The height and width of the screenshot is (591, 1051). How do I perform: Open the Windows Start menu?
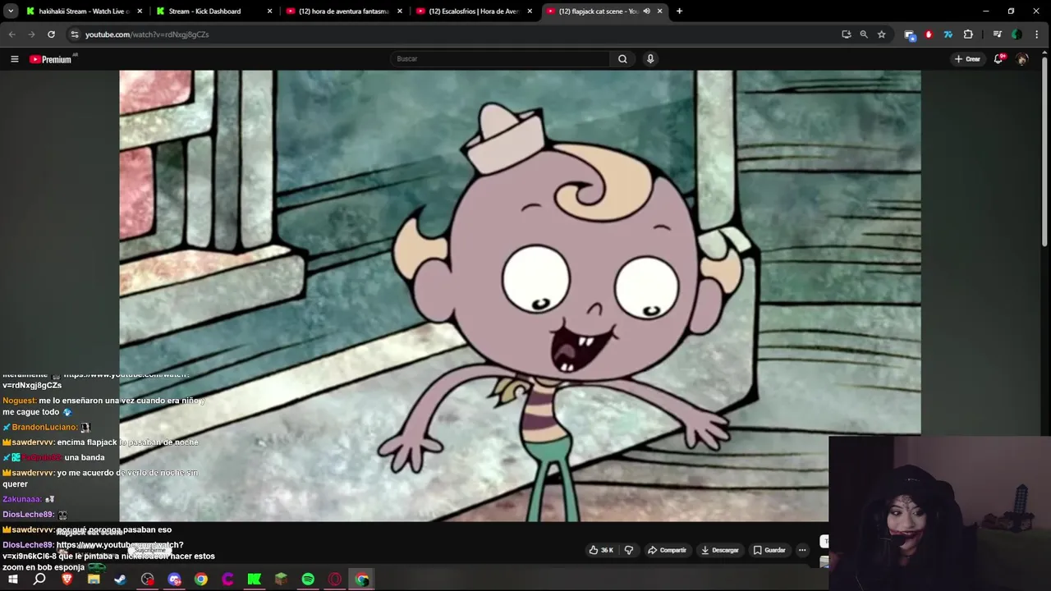[12, 580]
